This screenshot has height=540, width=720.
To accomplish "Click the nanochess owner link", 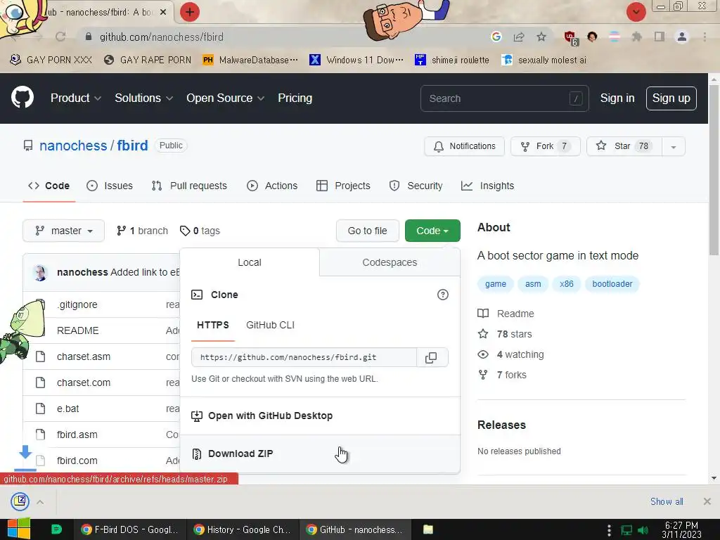I will pos(73,146).
